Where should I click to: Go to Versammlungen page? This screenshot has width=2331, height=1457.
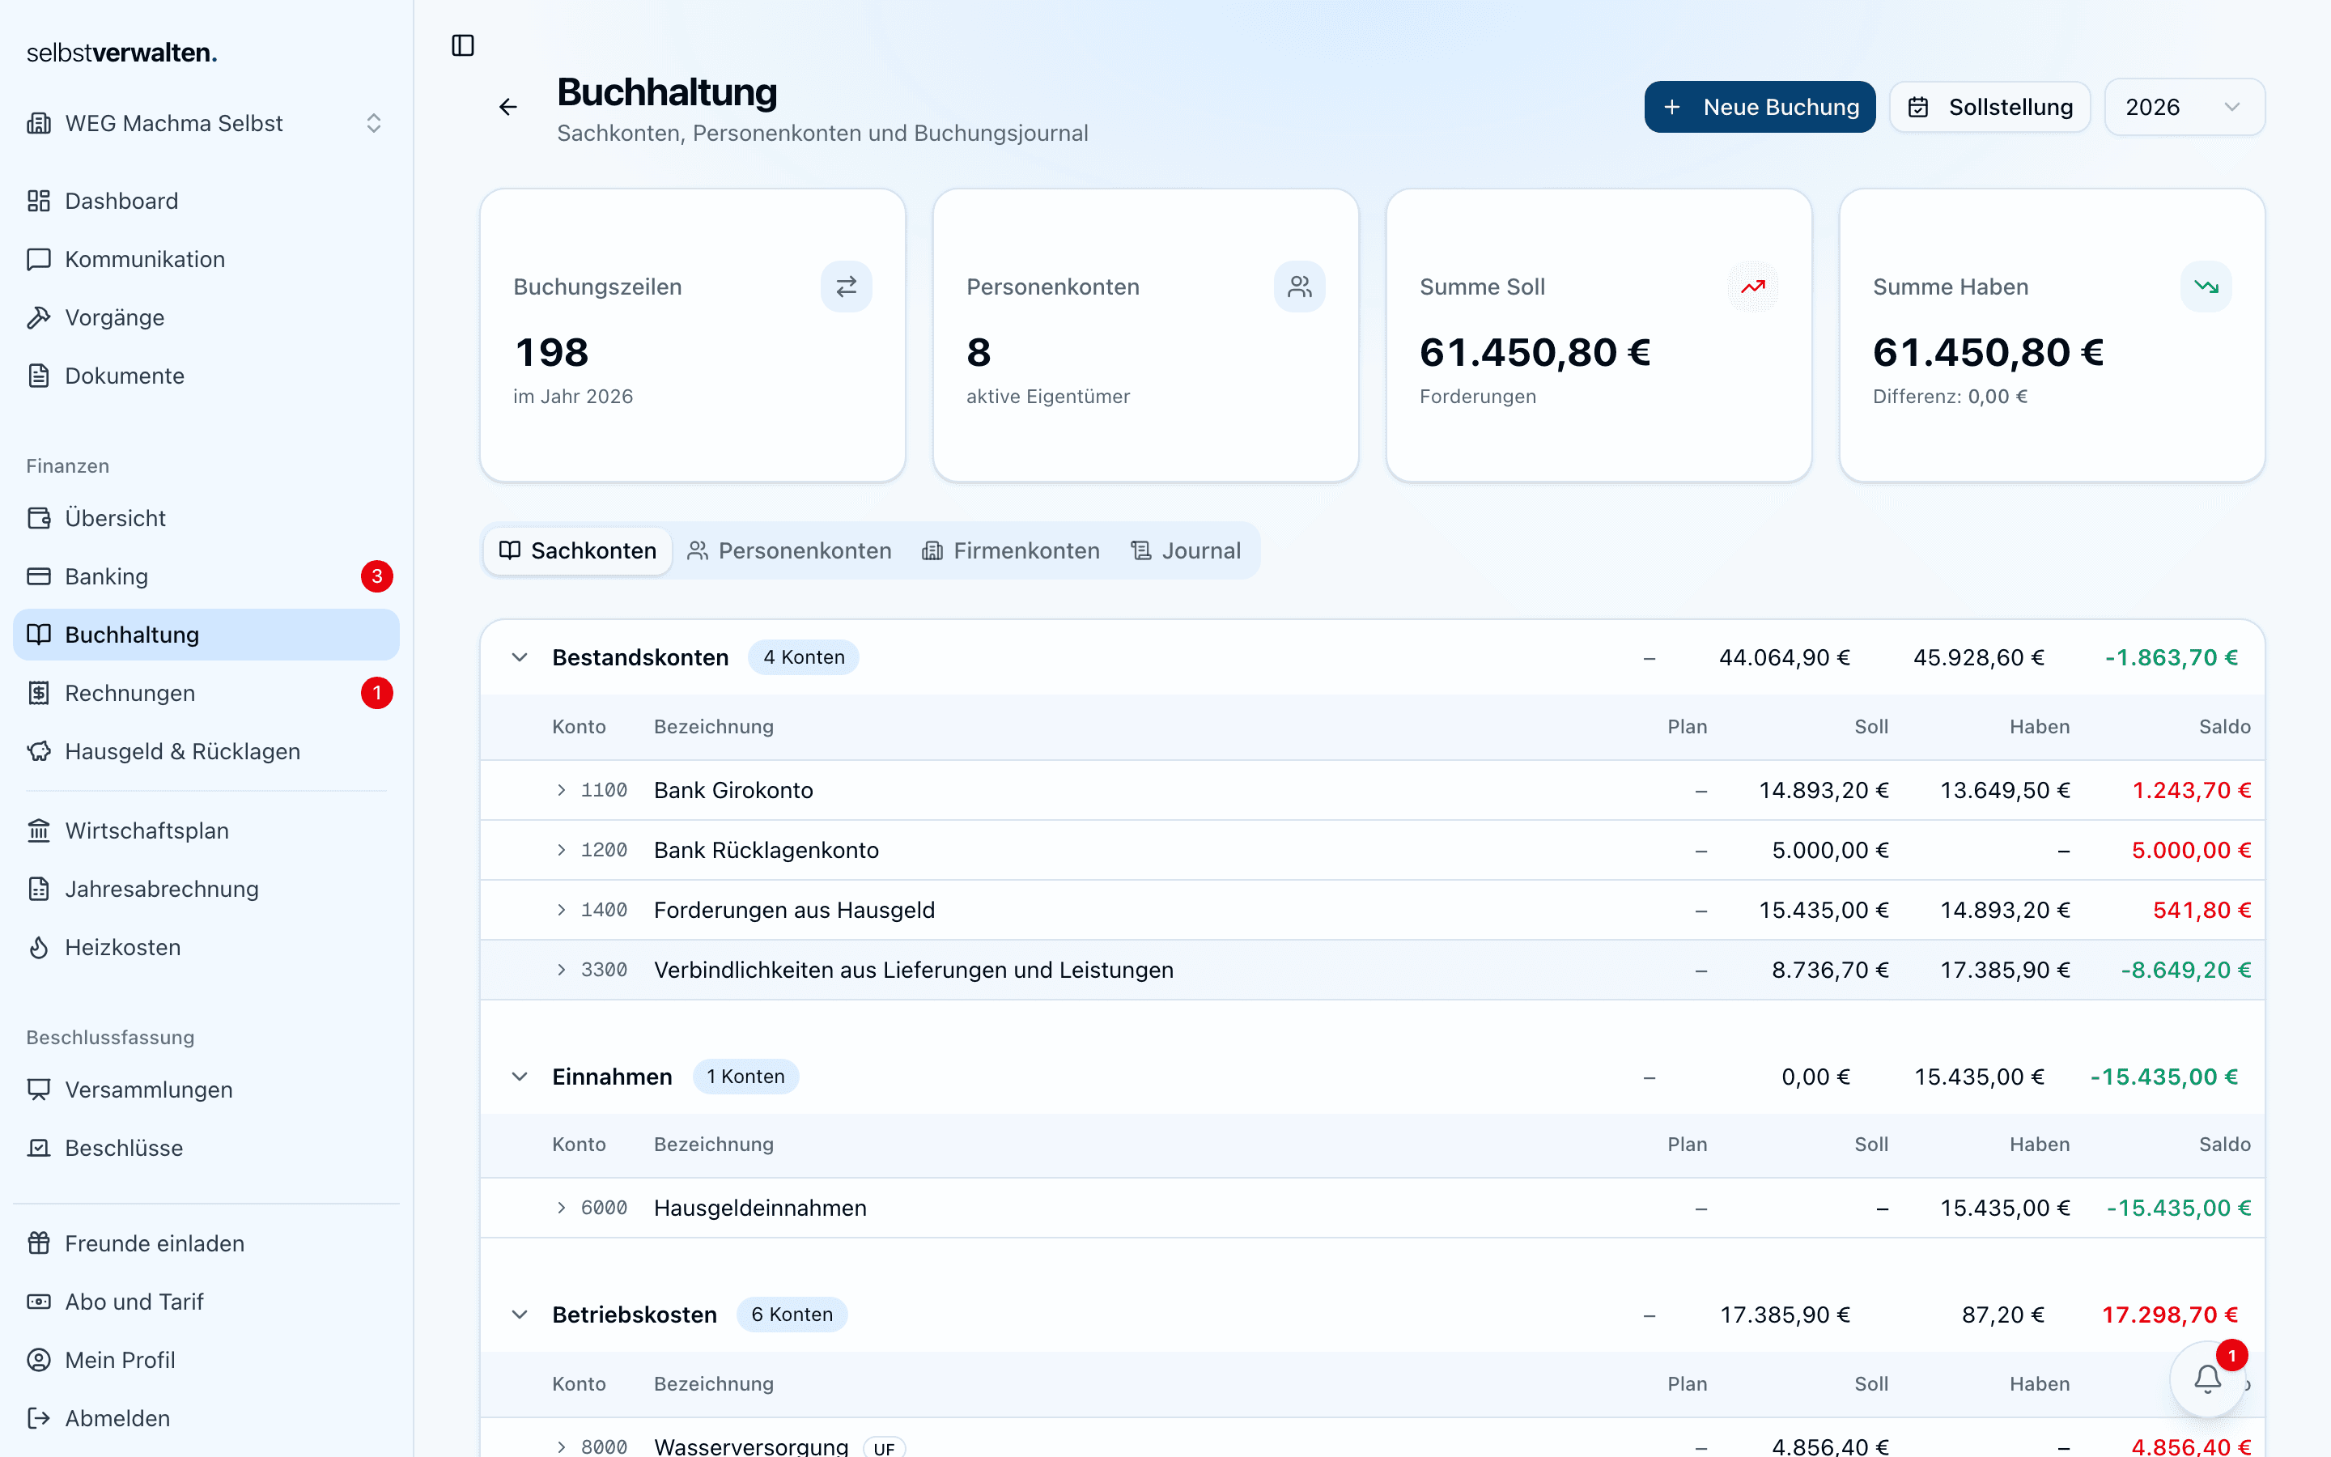tap(206, 1090)
